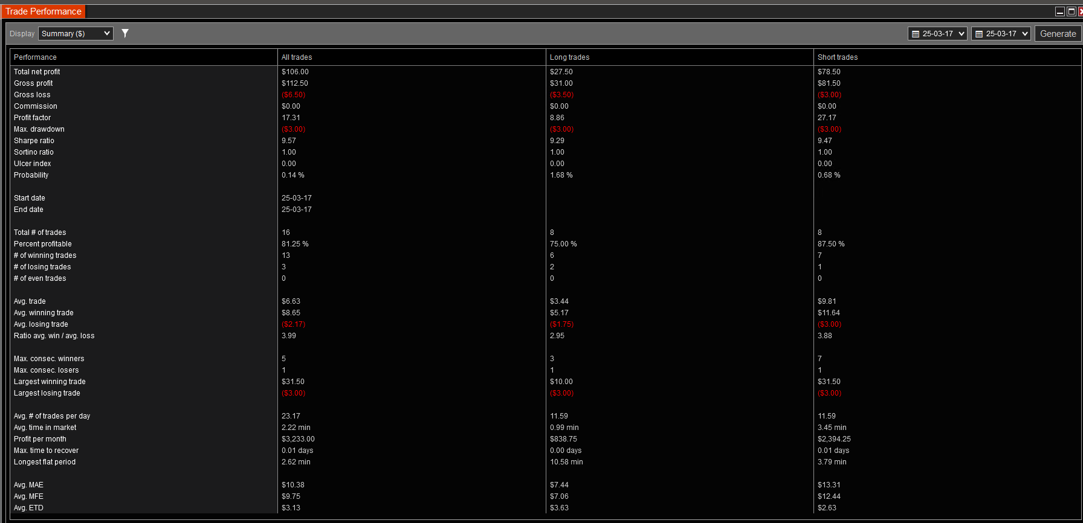1083x523 pixels.
Task: Click the end date calendar icon
Action: point(978,34)
